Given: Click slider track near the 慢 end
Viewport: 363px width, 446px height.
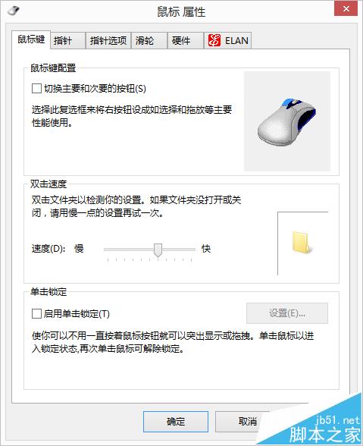Looking at the screenshot, I should (111, 250).
